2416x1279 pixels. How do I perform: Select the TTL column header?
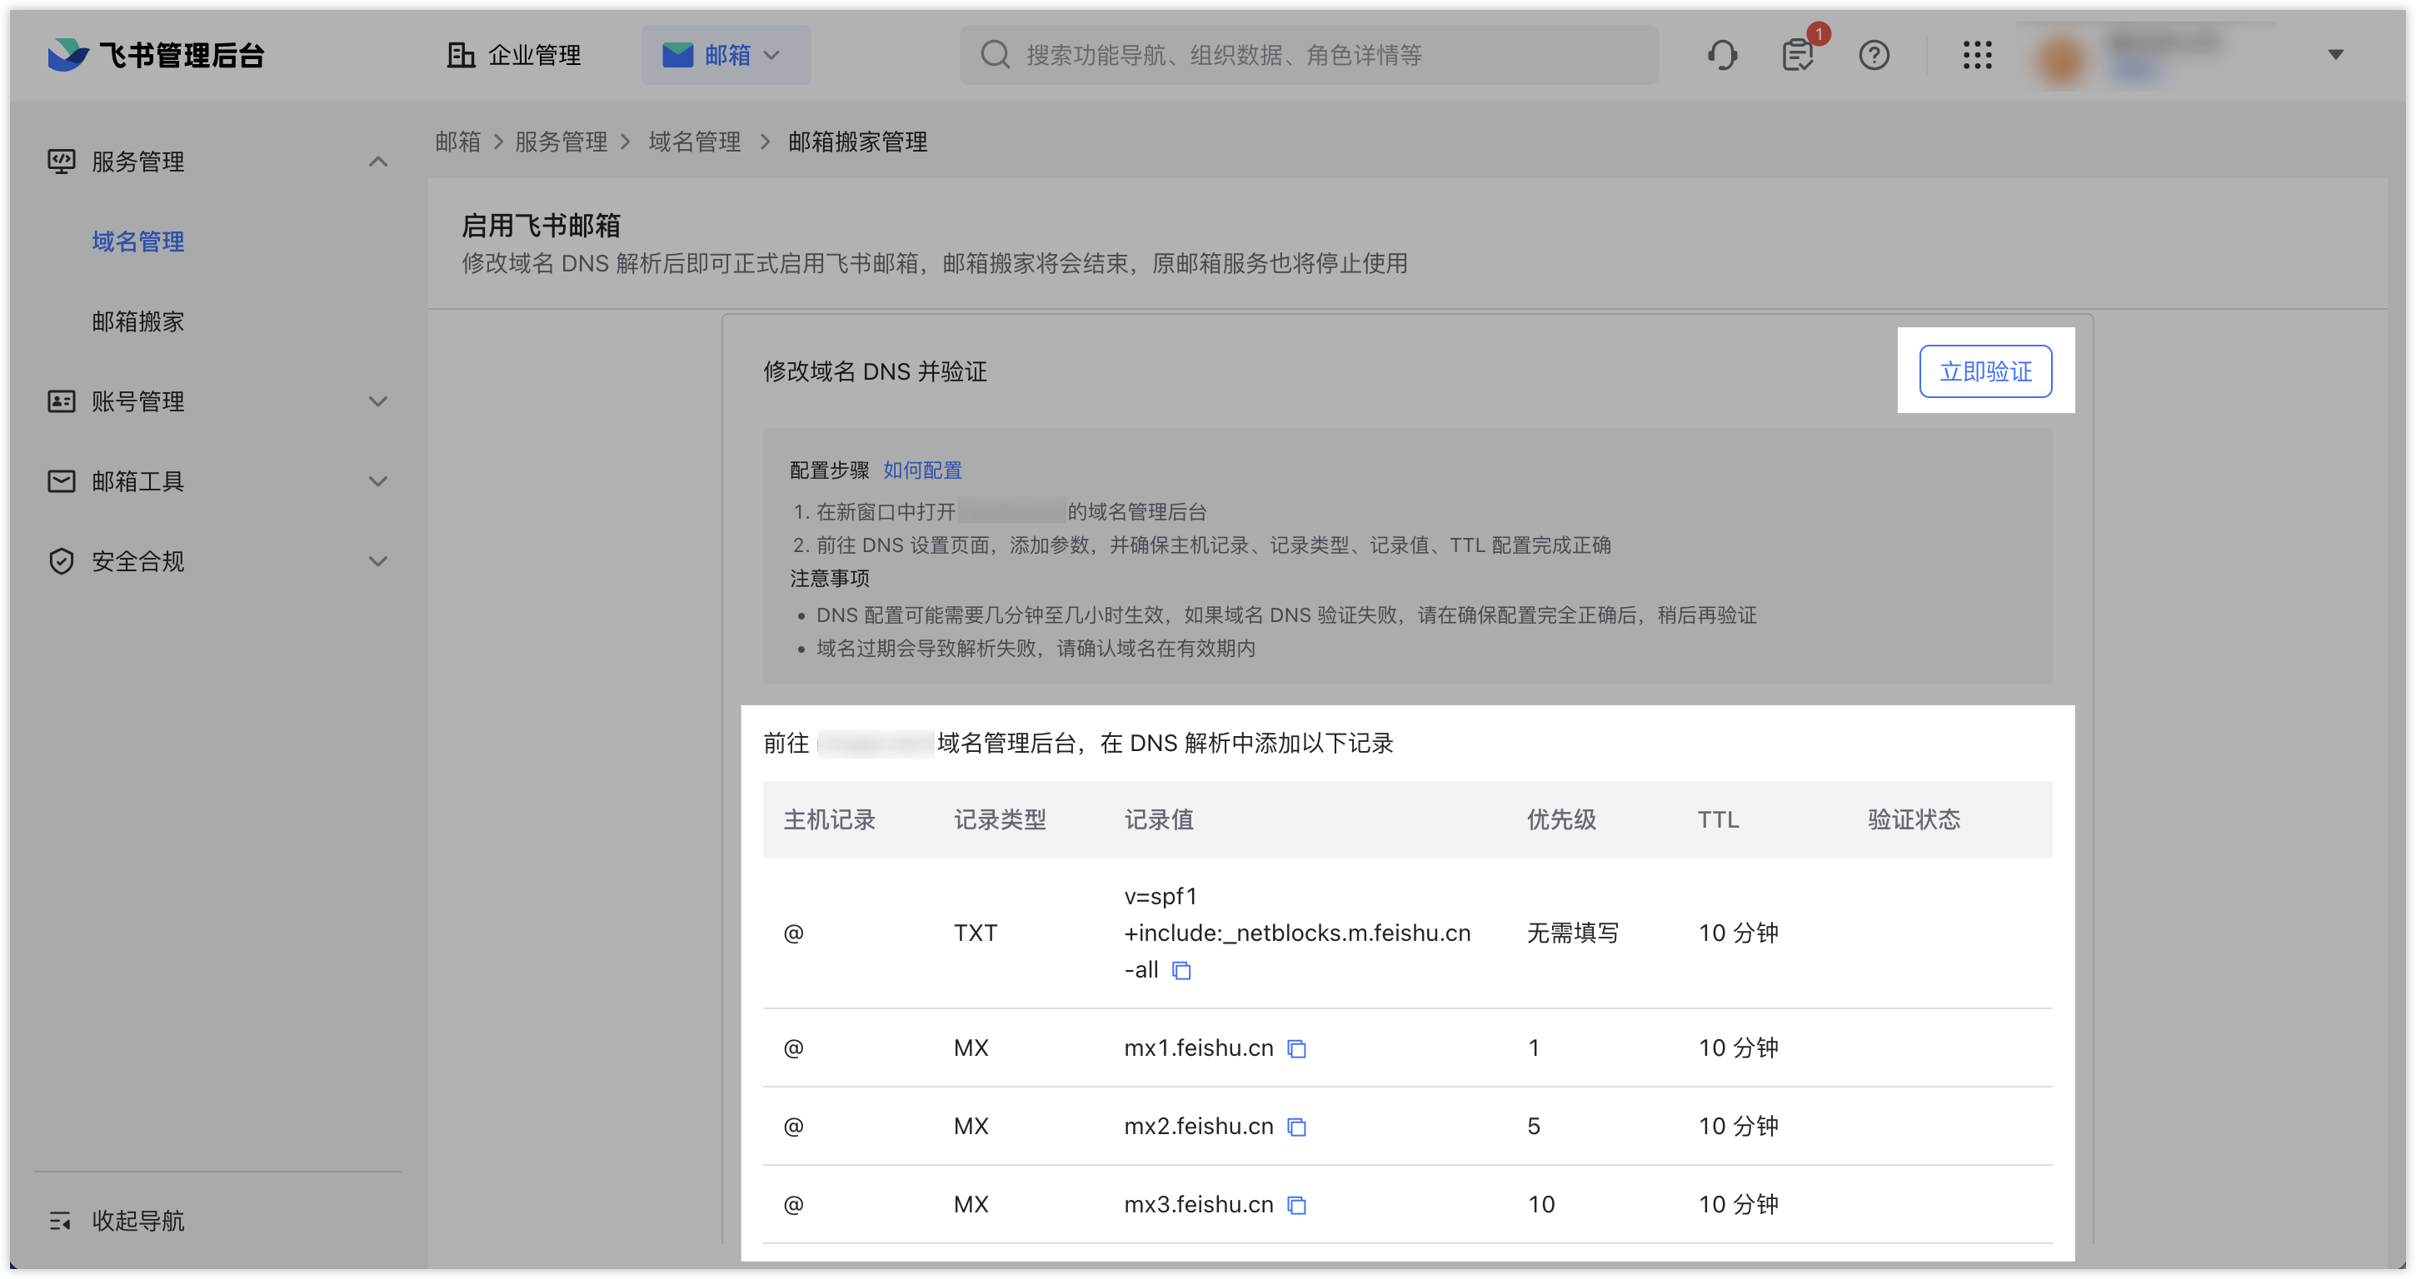tap(1718, 819)
